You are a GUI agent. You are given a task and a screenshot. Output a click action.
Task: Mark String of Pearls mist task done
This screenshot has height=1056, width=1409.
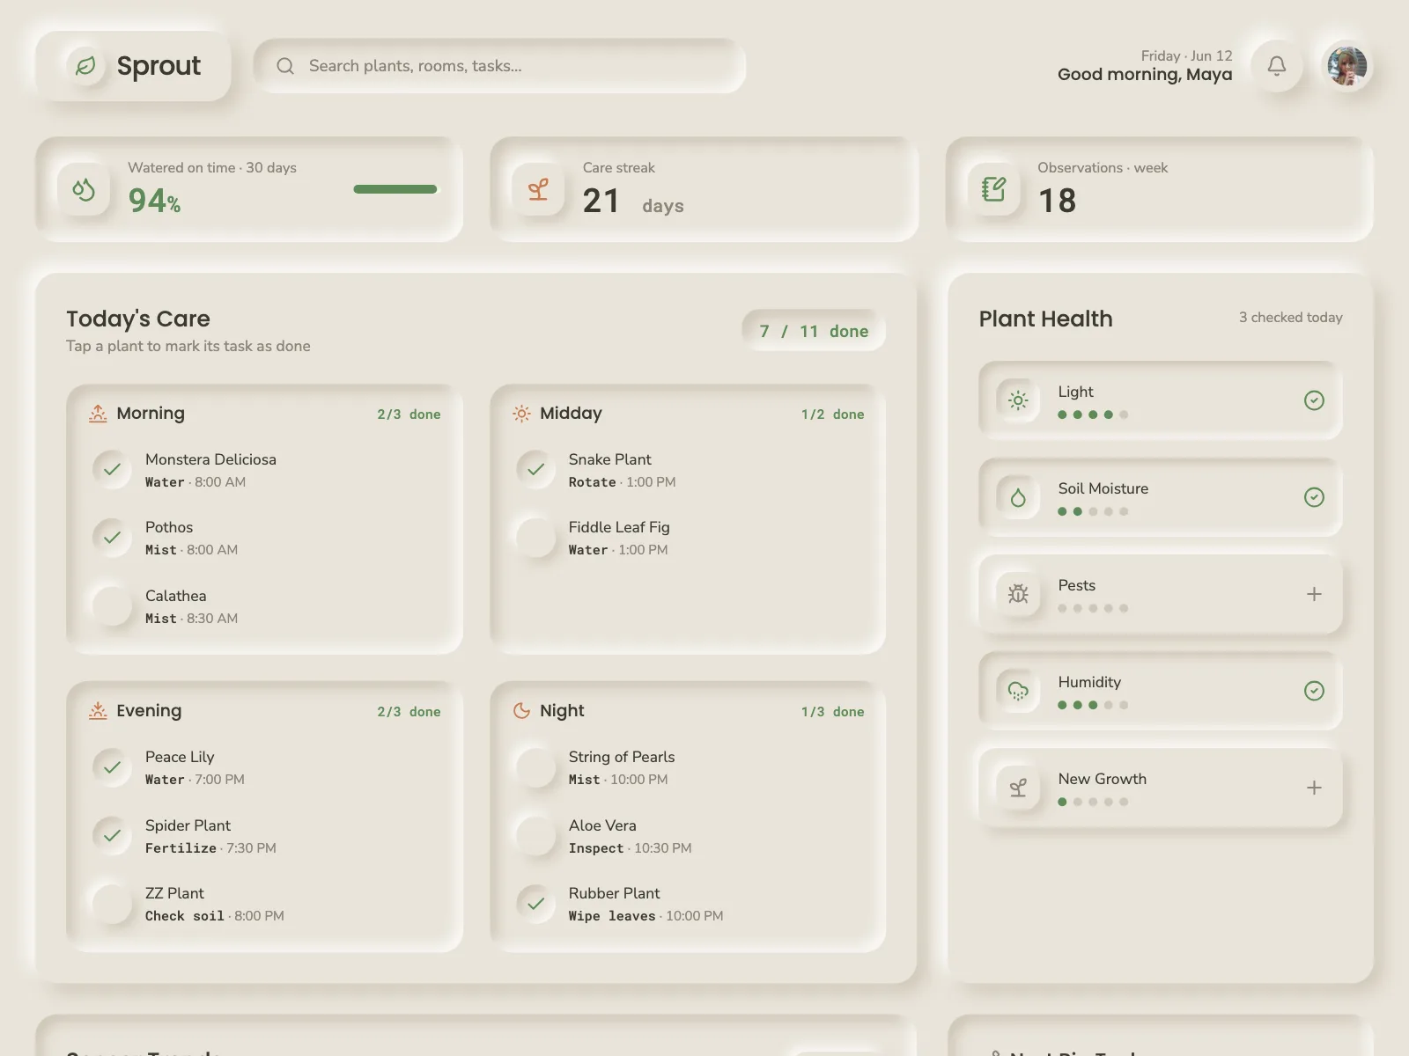point(535,767)
